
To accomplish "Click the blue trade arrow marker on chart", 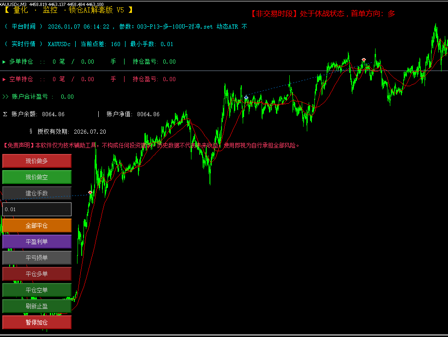I will (x=246, y=98).
